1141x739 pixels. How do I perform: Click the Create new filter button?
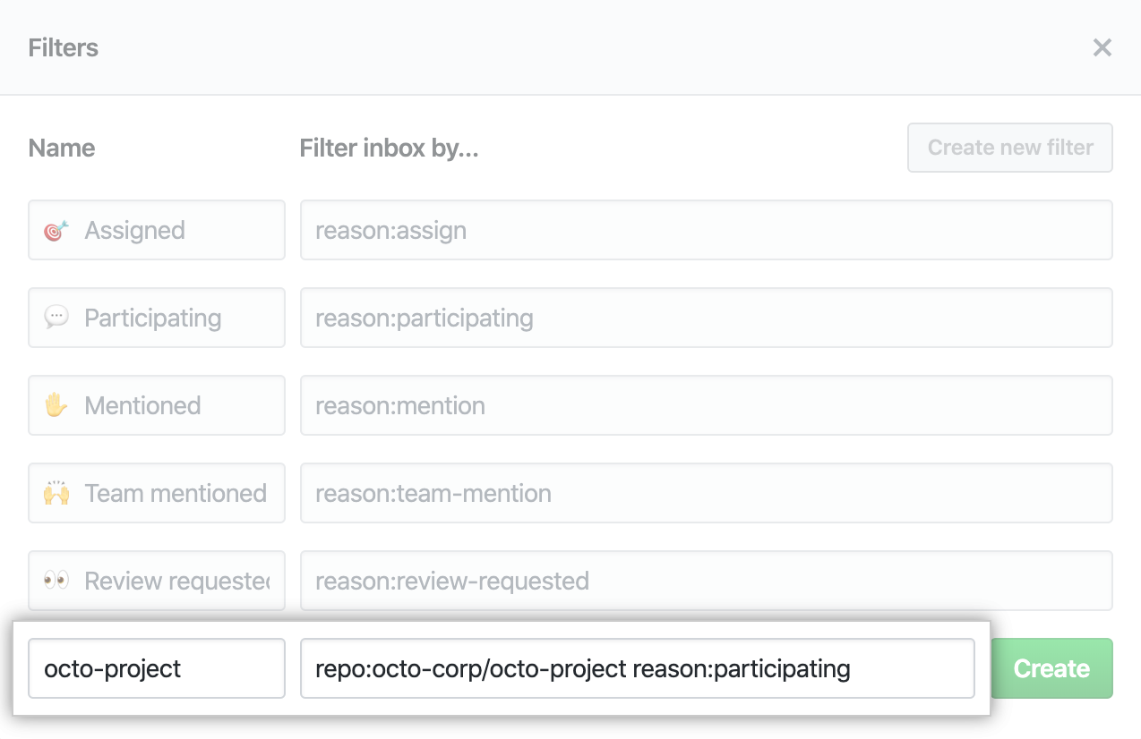(x=1009, y=148)
